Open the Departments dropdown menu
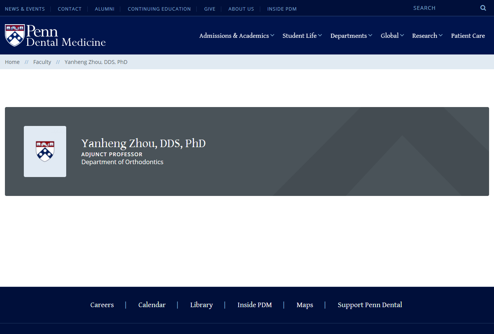Image resolution: width=494 pixels, height=334 pixels. pyautogui.click(x=351, y=36)
